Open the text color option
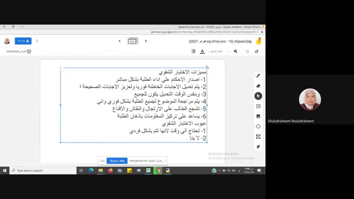Screen dimensions: 354x199 (202, 51)
